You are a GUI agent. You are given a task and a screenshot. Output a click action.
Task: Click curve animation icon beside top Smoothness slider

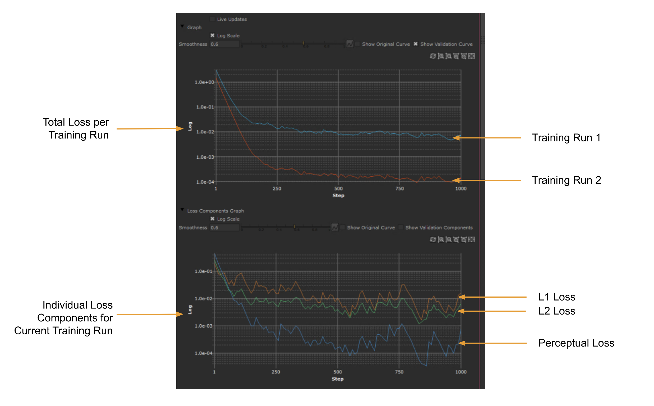tap(350, 44)
